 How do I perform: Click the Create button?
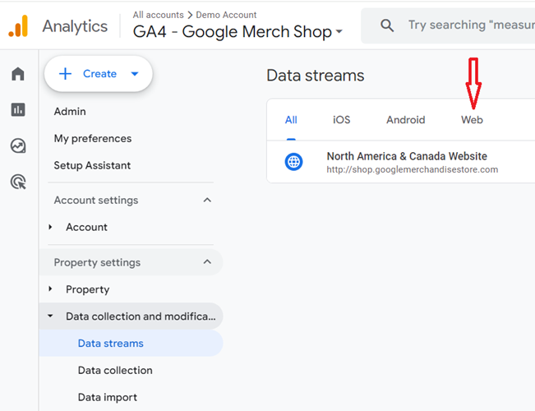coord(99,74)
